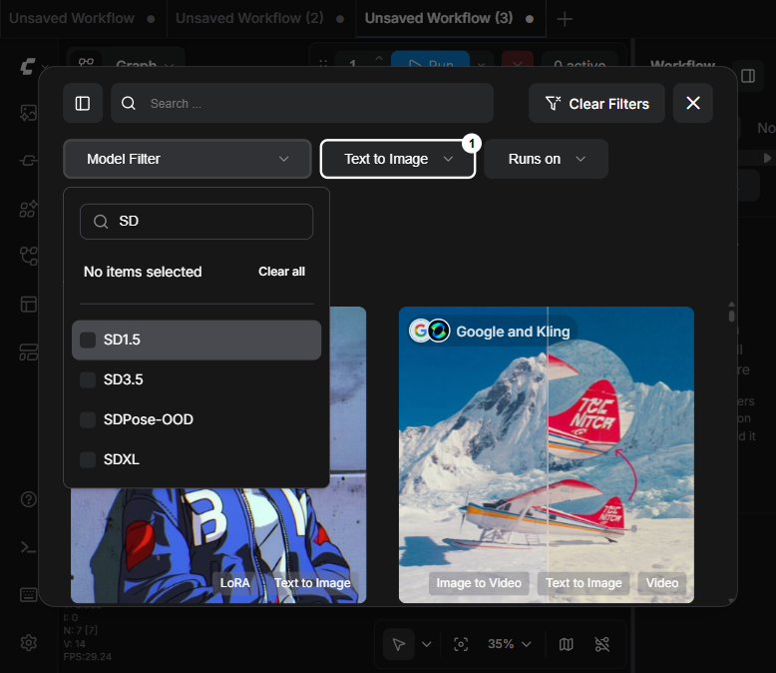Click the SD model filter search field
This screenshot has height=673, width=776.
pyautogui.click(x=196, y=222)
